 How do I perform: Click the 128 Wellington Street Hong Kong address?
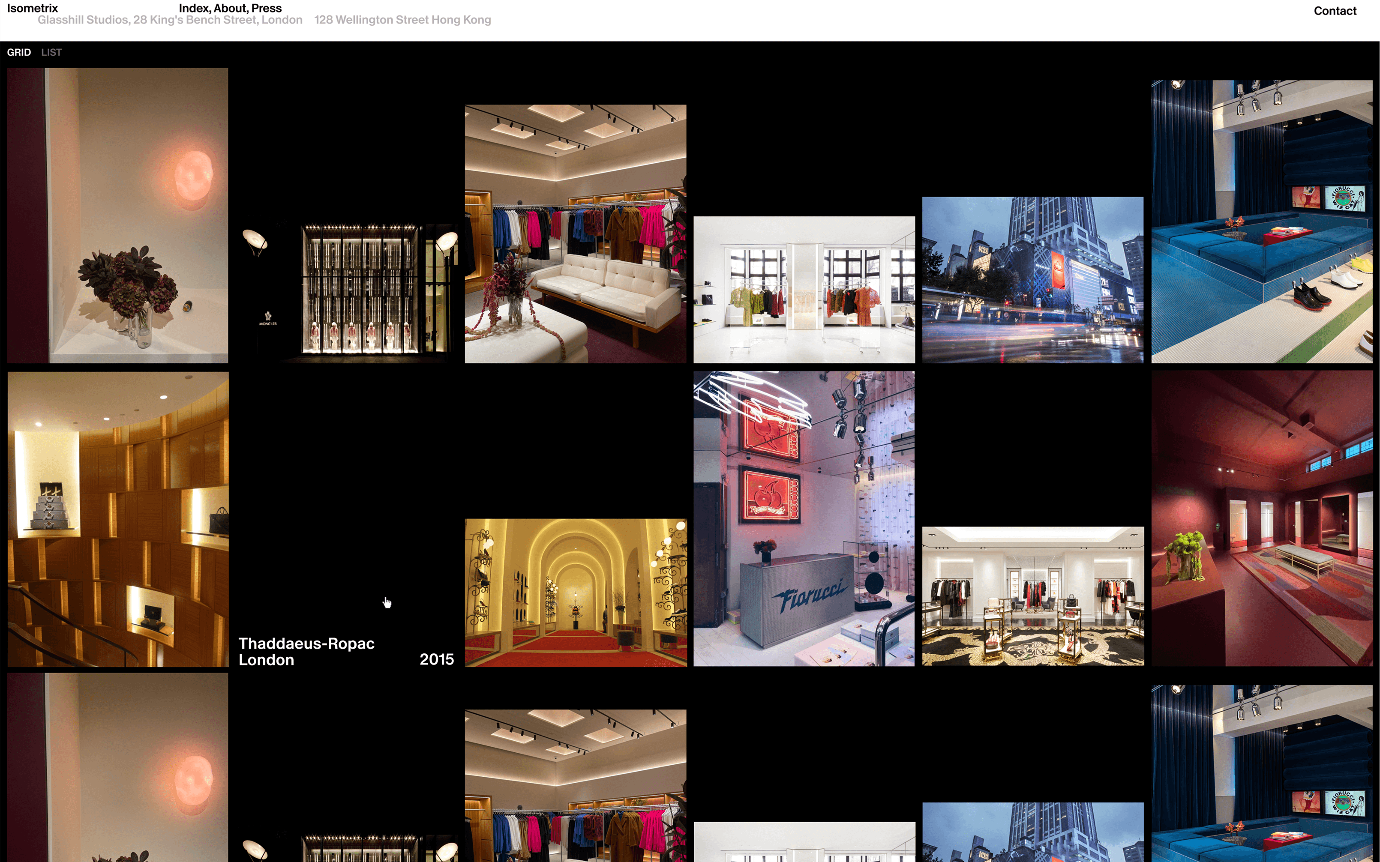(x=402, y=20)
